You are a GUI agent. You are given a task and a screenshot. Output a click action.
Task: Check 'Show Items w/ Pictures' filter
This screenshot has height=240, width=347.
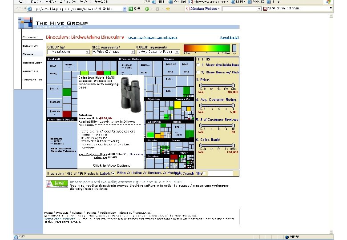[x=198, y=72]
